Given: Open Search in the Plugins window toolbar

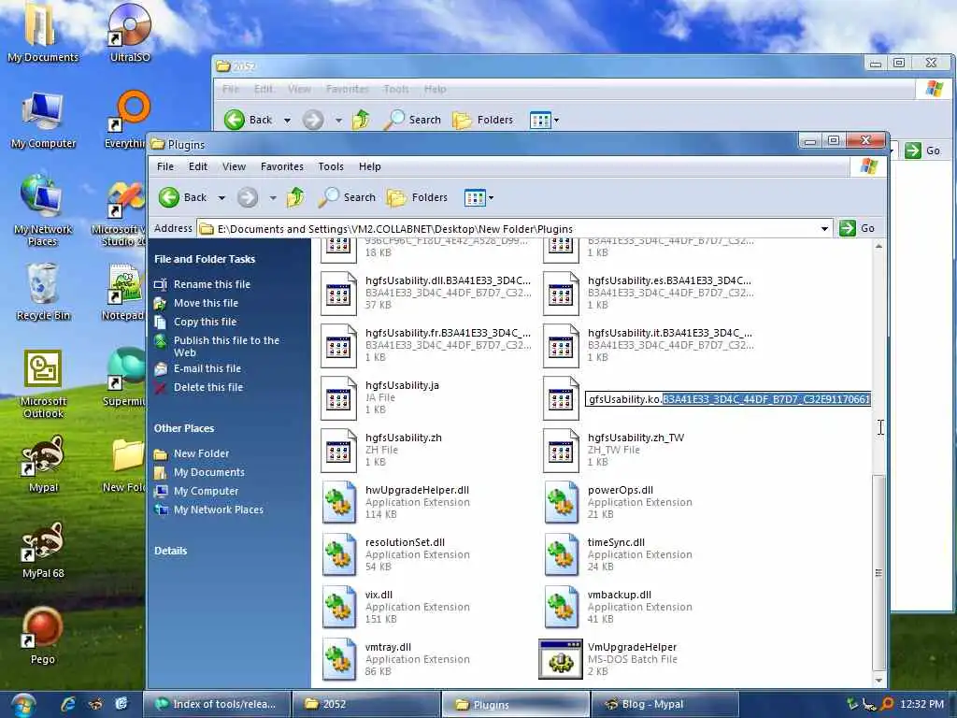Looking at the screenshot, I should (347, 197).
